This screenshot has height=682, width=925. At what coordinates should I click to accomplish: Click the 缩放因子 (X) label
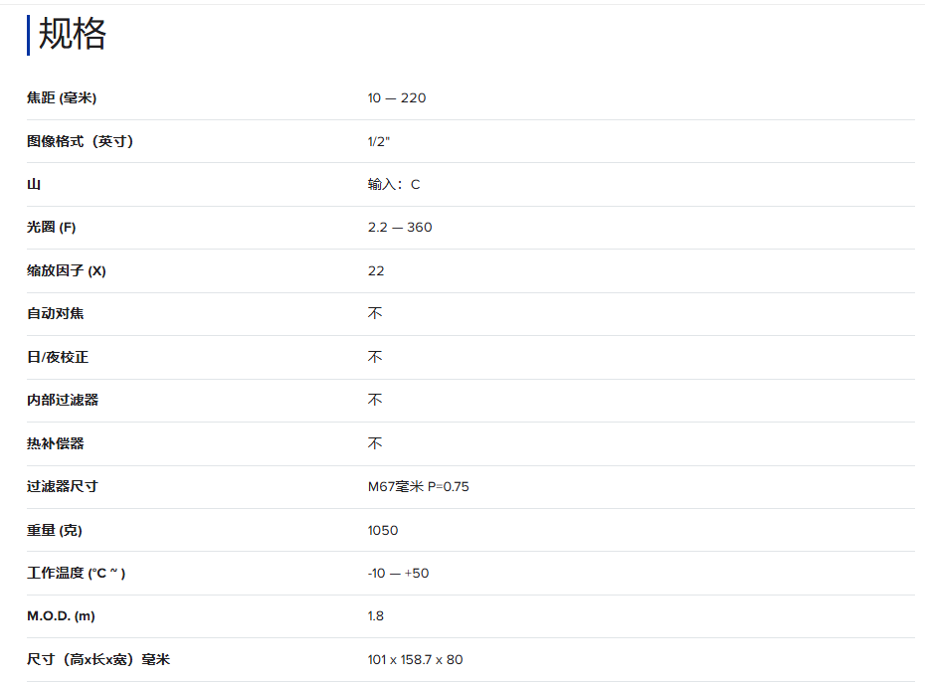coord(67,270)
